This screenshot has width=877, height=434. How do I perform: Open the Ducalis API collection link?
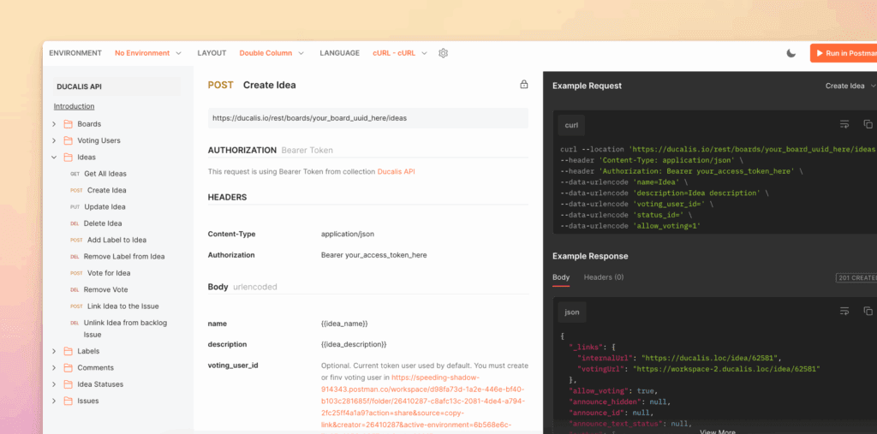click(x=396, y=172)
